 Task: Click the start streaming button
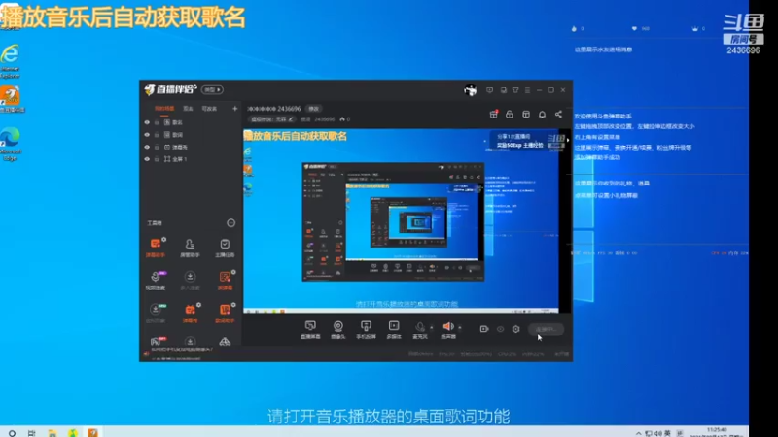[x=546, y=329]
